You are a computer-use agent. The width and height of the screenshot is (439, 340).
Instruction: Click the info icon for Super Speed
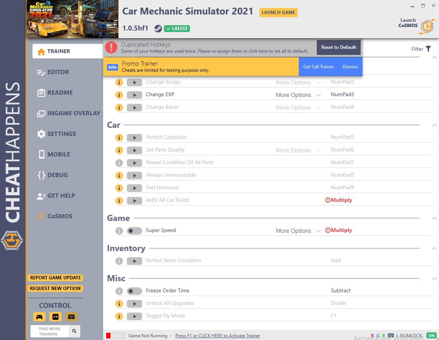click(x=119, y=231)
